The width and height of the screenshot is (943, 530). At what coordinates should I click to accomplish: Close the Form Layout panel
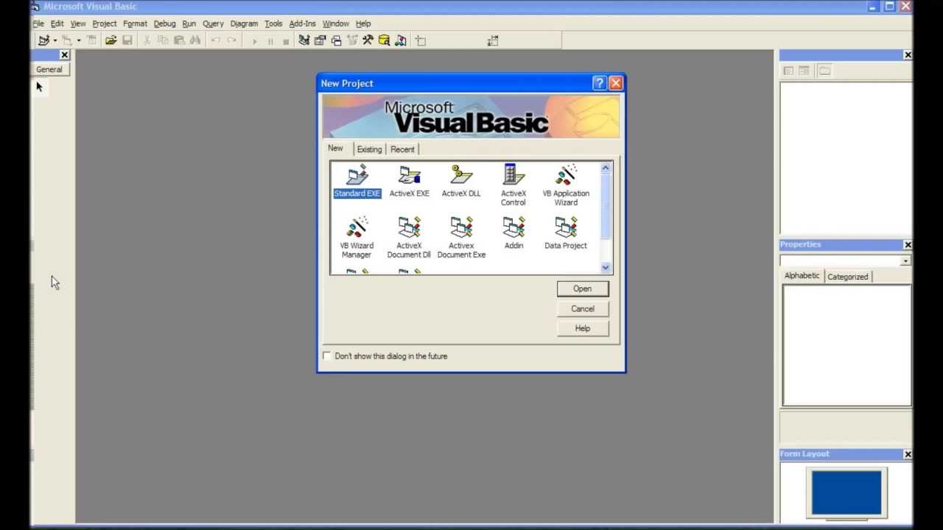(x=908, y=454)
